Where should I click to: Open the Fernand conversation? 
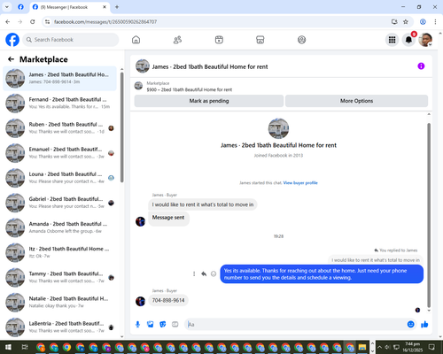(59, 104)
